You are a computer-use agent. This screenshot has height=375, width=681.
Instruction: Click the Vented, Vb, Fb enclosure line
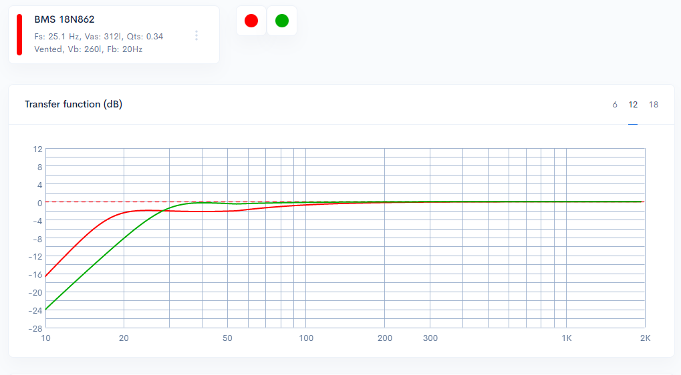click(x=88, y=49)
